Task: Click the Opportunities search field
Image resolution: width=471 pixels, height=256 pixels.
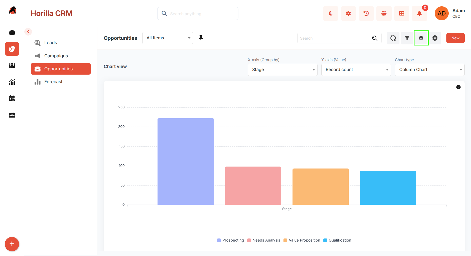Action: pyautogui.click(x=339, y=38)
